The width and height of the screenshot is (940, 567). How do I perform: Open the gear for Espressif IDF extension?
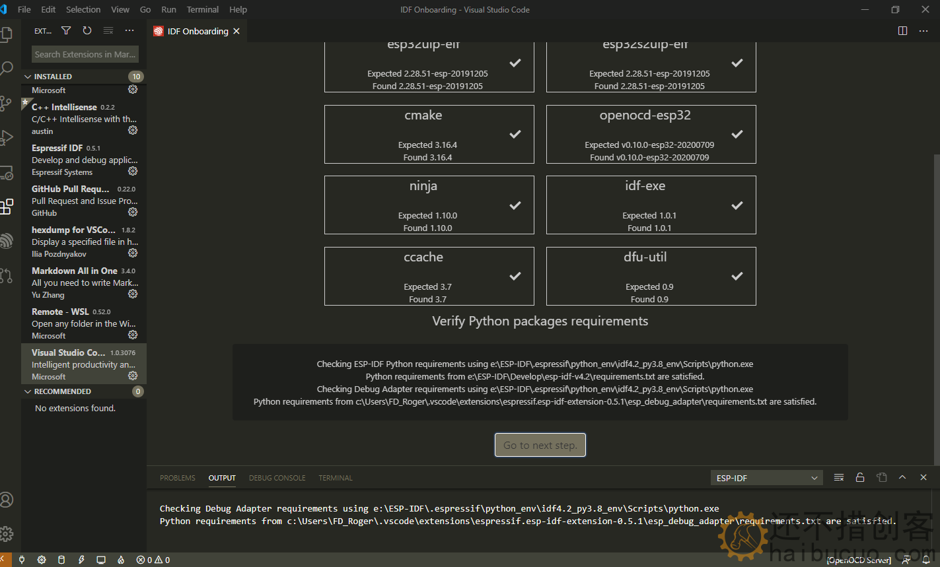tap(133, 171)
